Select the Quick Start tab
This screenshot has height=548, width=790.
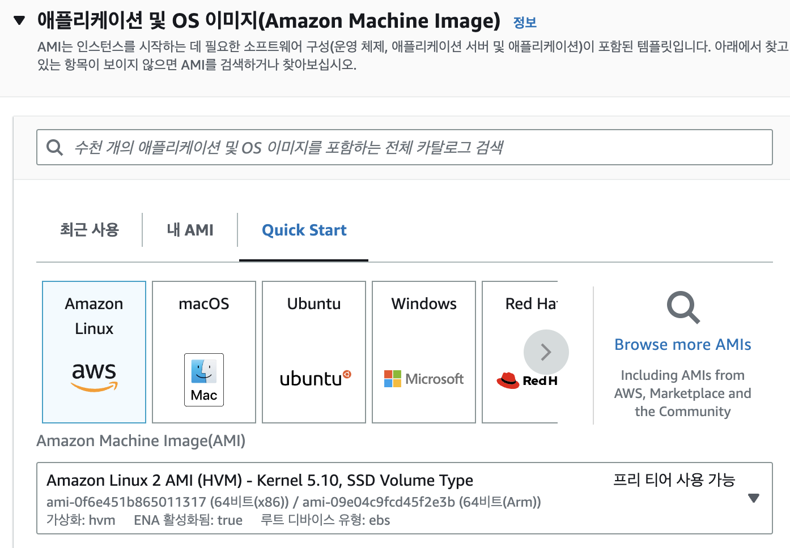(304, 230)
